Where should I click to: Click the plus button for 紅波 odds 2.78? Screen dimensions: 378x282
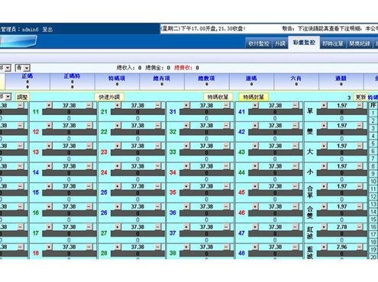coord(324,226)
